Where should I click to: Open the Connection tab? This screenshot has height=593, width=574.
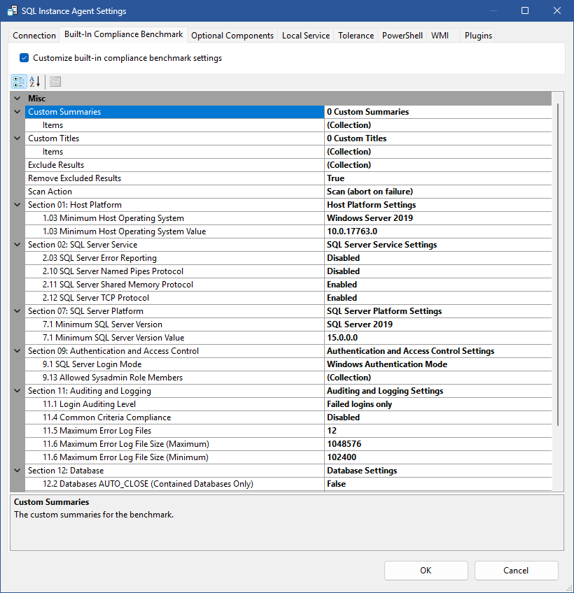click(x=34, y=36)
